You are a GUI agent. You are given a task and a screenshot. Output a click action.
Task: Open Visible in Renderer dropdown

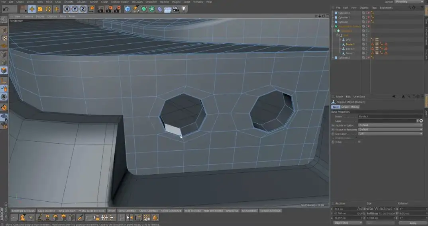(390, 129)
